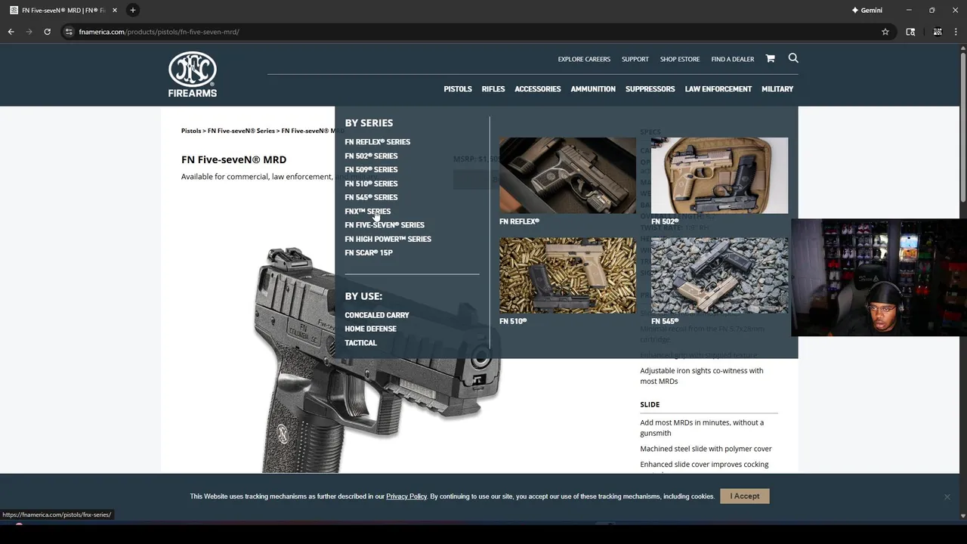This screenshot has width=967, height=544.
Task: Choose Tactical use
Action: click(360, 343)
